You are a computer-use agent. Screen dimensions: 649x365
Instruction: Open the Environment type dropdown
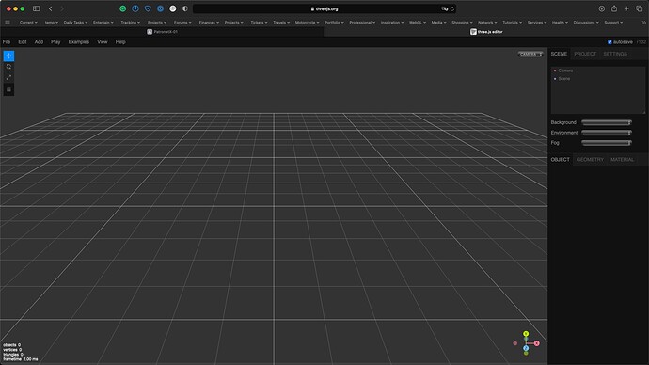tap(607, 133)
